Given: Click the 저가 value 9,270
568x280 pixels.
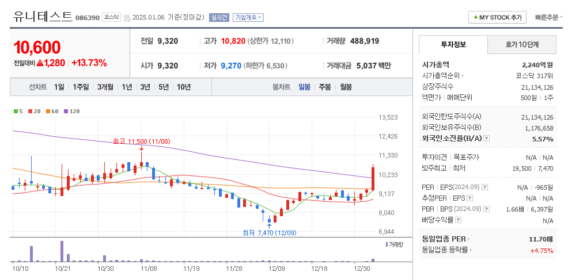Looking at the screenshot, I should tap(231, 66).
